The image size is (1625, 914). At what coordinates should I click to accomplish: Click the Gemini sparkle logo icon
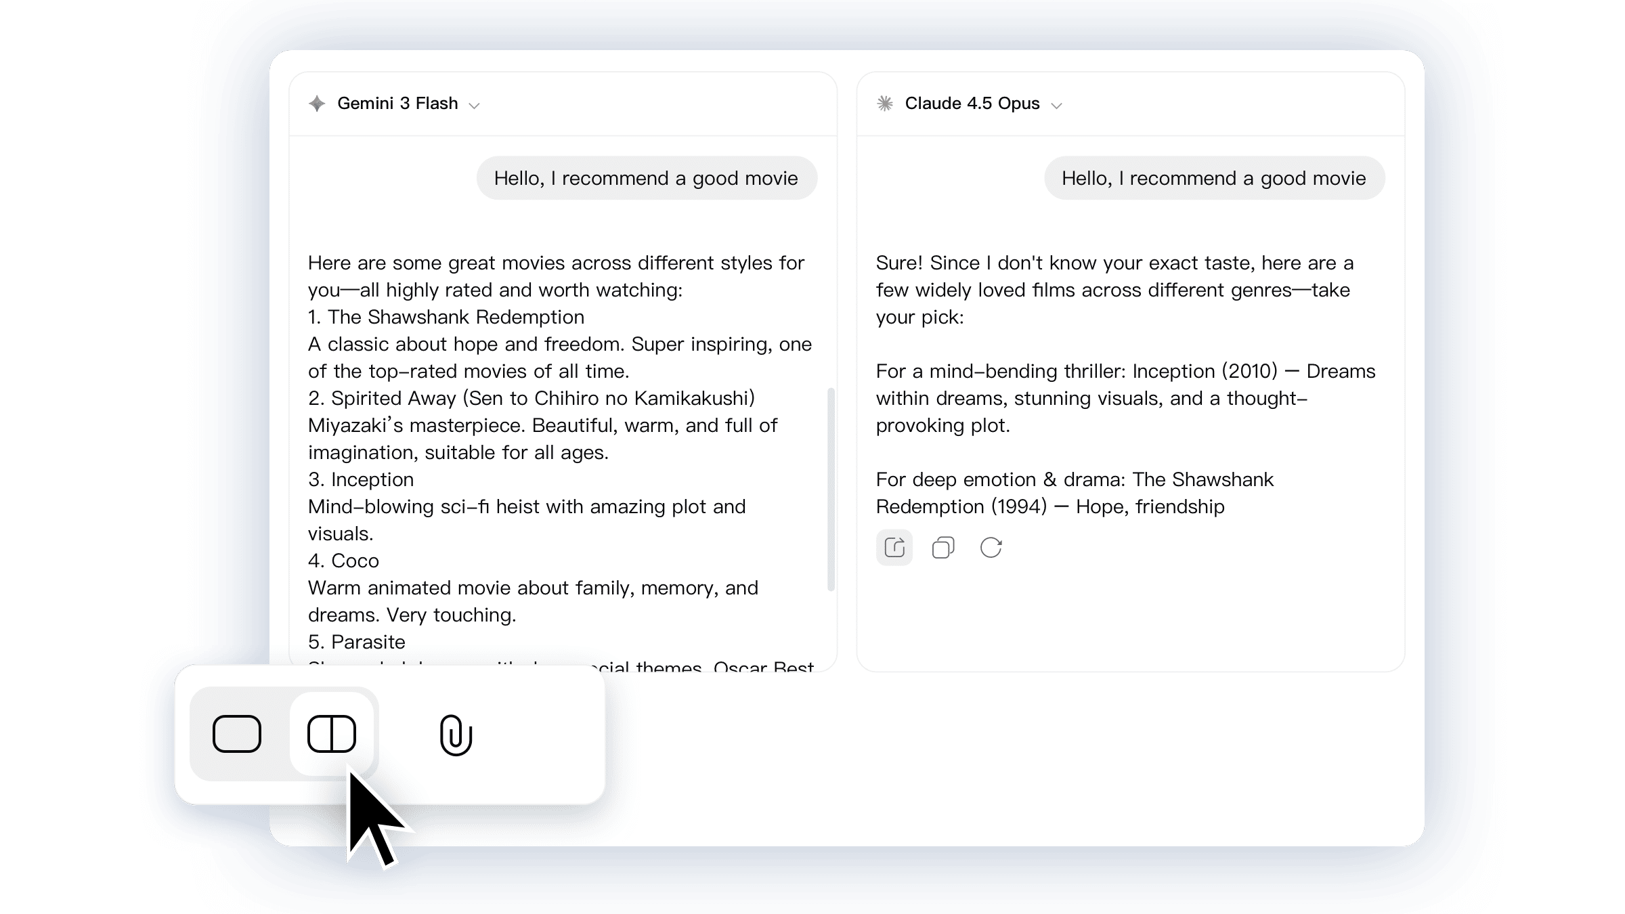click(317, 104)
